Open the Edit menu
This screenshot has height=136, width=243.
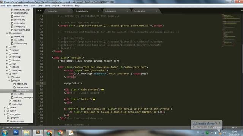(9, 6)
